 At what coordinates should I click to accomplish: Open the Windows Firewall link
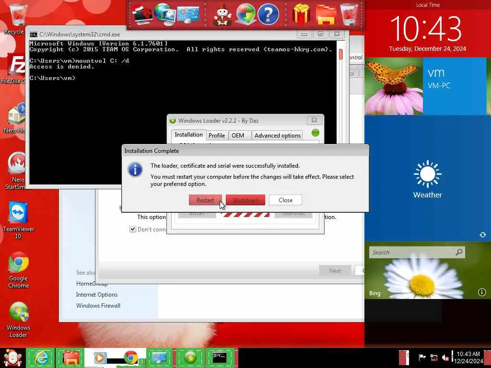pyautogui.click(x=98, y=305)
